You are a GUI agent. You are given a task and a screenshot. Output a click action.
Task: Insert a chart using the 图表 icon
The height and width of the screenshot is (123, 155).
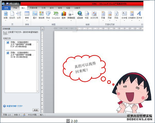click(63, 15)
